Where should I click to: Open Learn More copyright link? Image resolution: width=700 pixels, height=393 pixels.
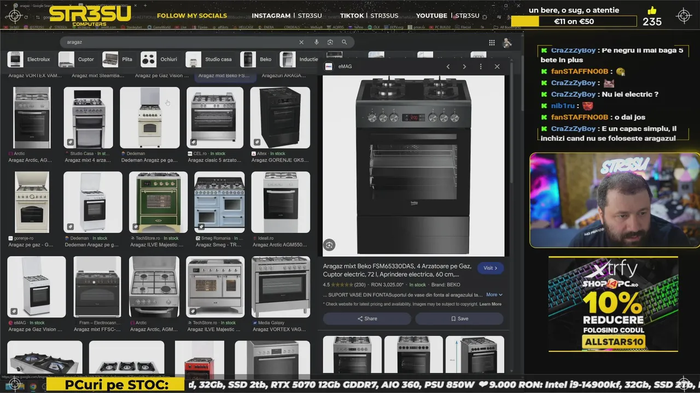pyautogui.click(x=490, y=304)
